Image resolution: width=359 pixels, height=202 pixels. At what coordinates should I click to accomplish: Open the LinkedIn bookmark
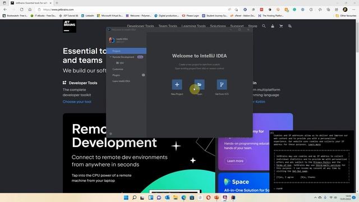point(88,16)
